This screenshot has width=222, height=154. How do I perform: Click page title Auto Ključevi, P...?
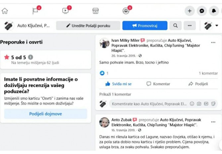point(33,26)
